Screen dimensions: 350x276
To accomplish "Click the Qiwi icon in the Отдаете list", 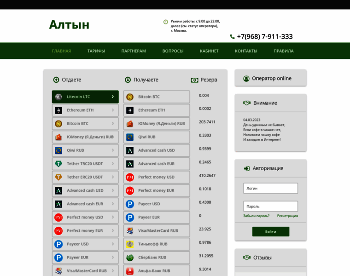I will (58, 150).
